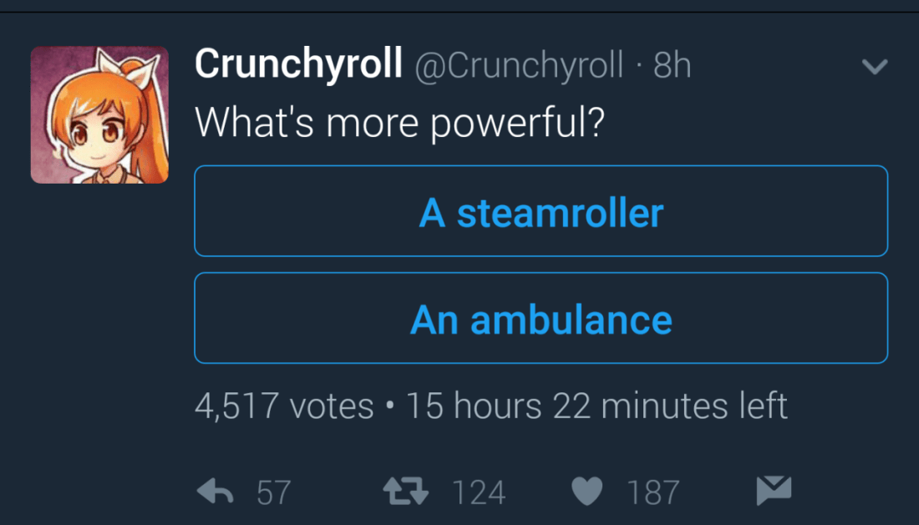Image resolution: width=919 pixels, height=525 pixels.
Task: Click "15 hours 22 minutes left" text
Action: [x=597, y=406]
